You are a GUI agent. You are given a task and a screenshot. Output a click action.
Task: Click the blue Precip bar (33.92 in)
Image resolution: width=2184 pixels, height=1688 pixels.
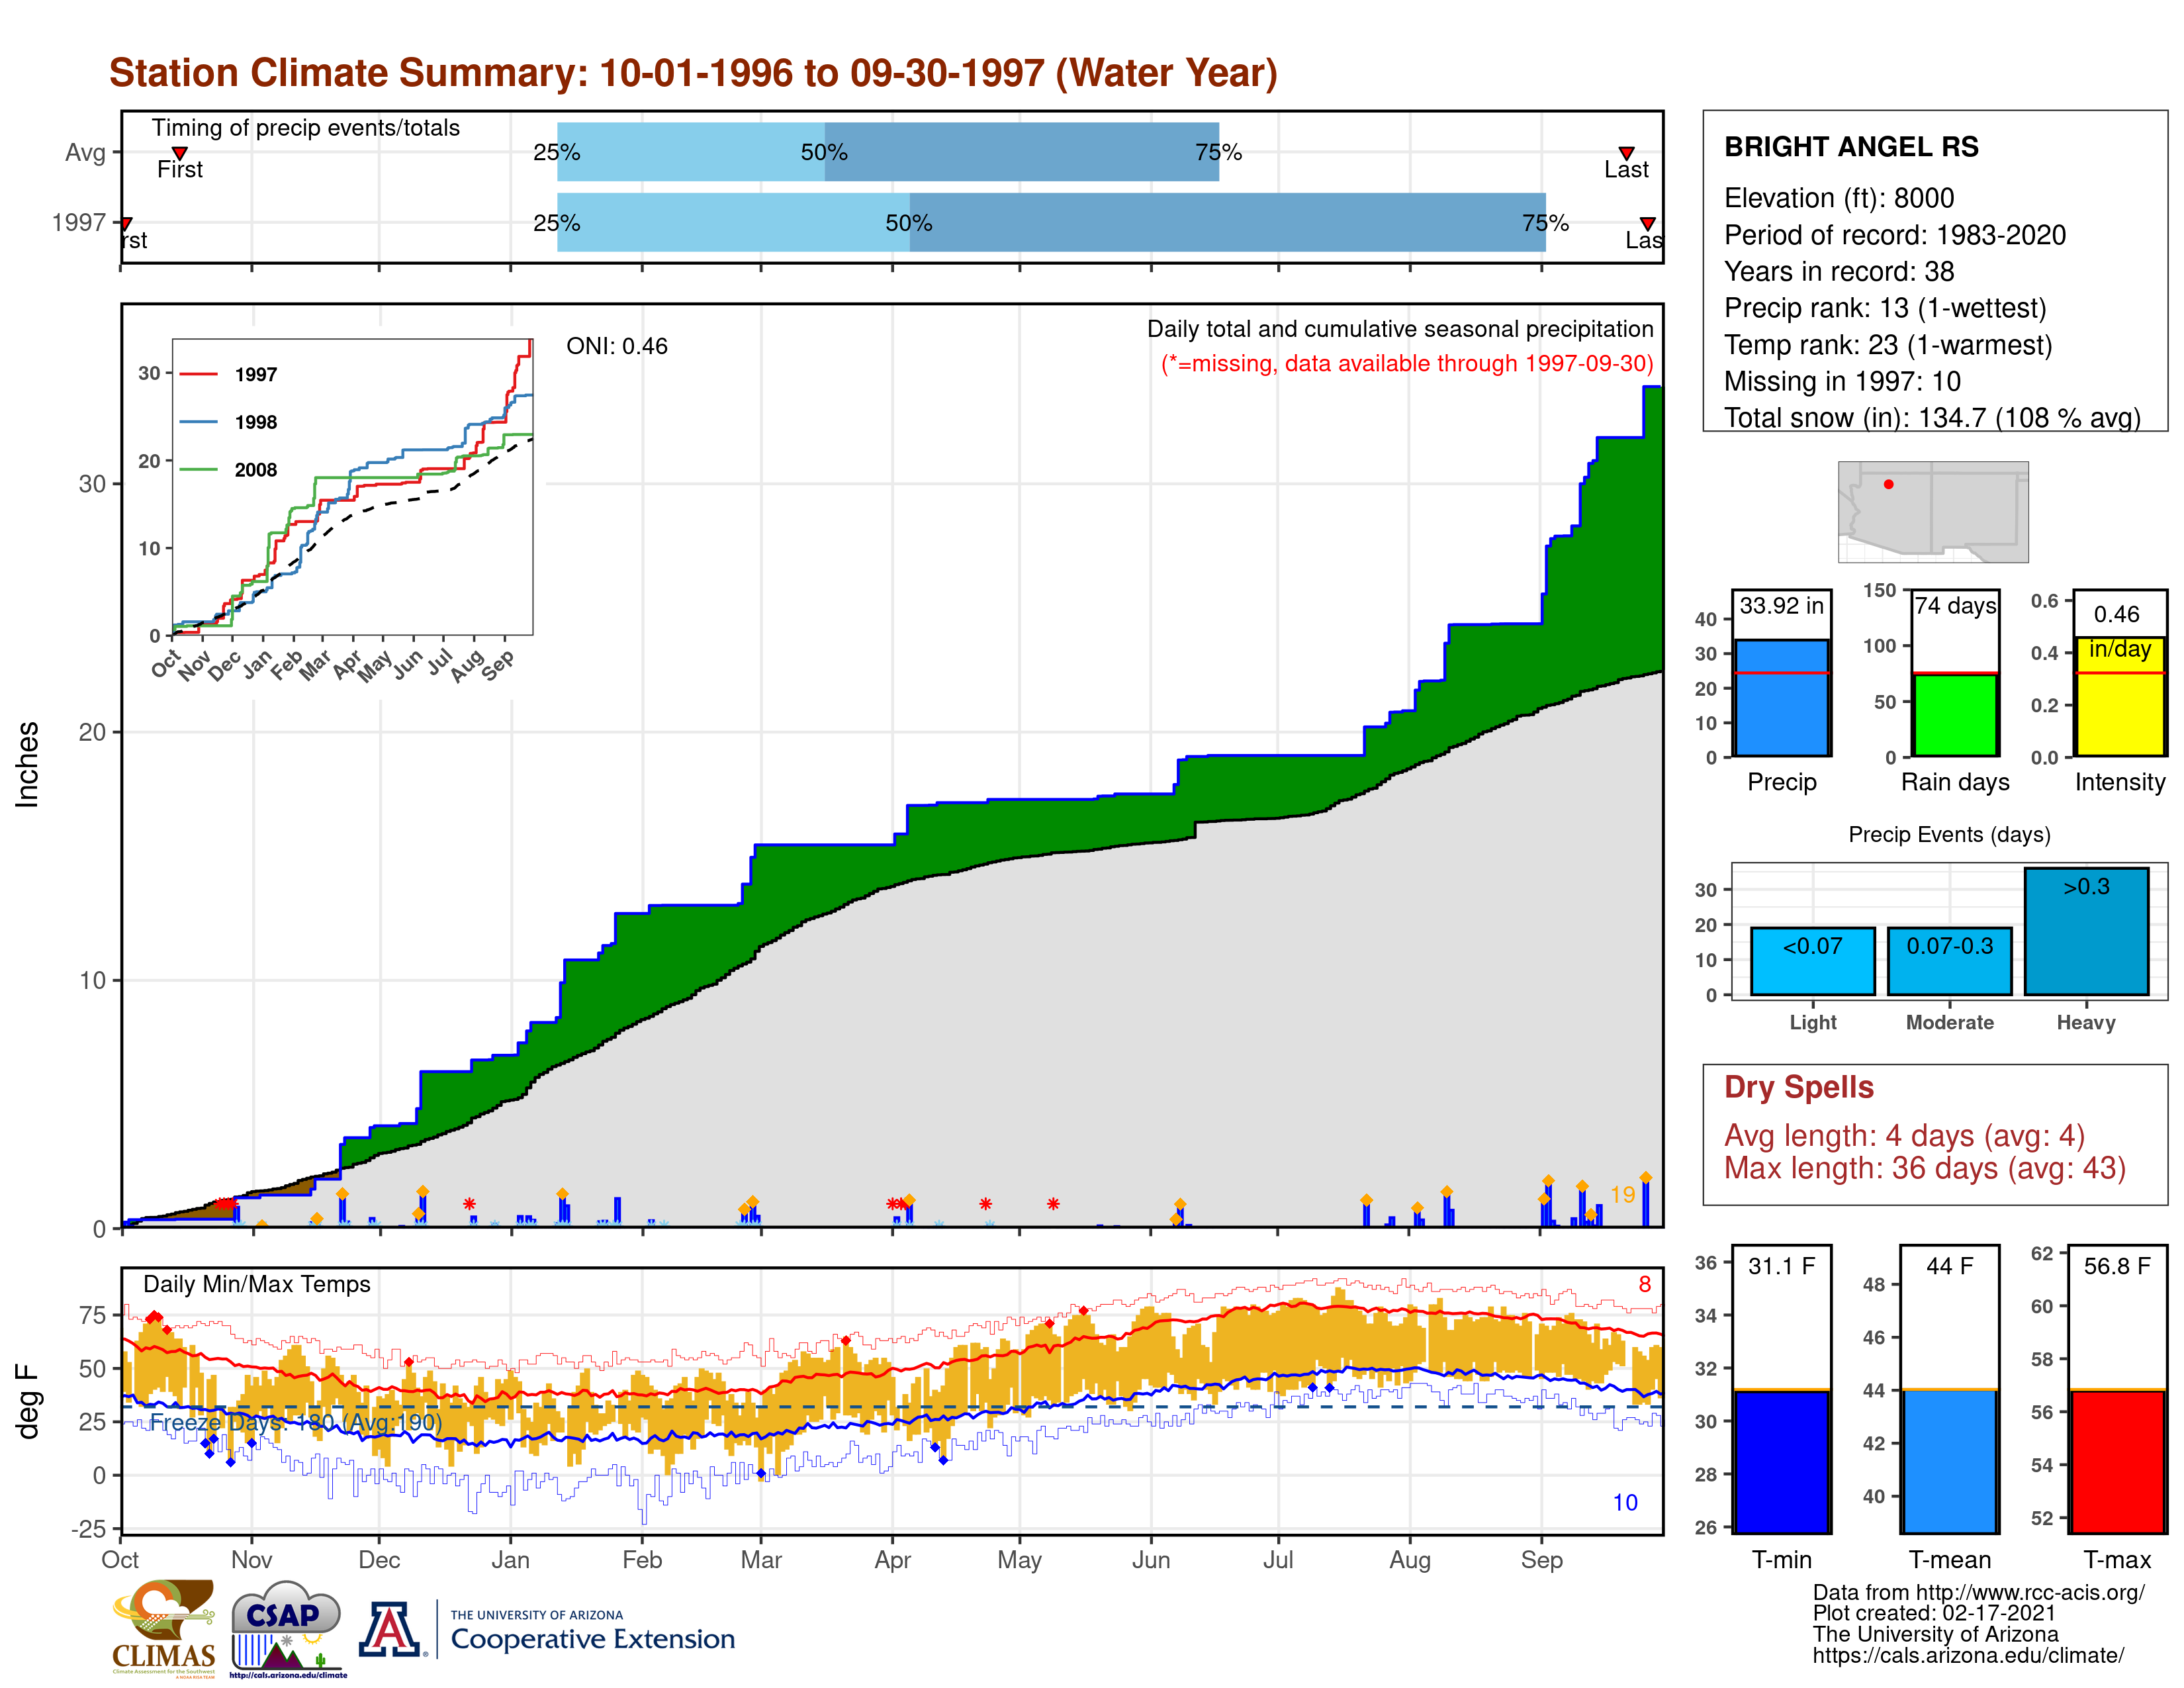[x=1781, y=698]
